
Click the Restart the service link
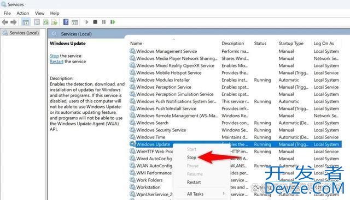(56, 62)
